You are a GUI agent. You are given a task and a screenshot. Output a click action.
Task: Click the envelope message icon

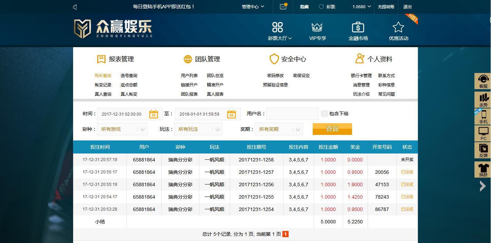[283, 7]
